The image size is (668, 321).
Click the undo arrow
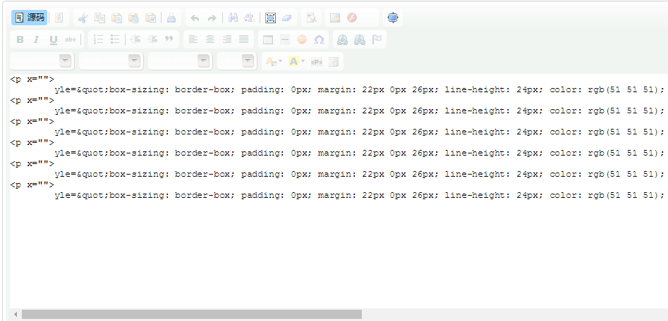(195, 18)
